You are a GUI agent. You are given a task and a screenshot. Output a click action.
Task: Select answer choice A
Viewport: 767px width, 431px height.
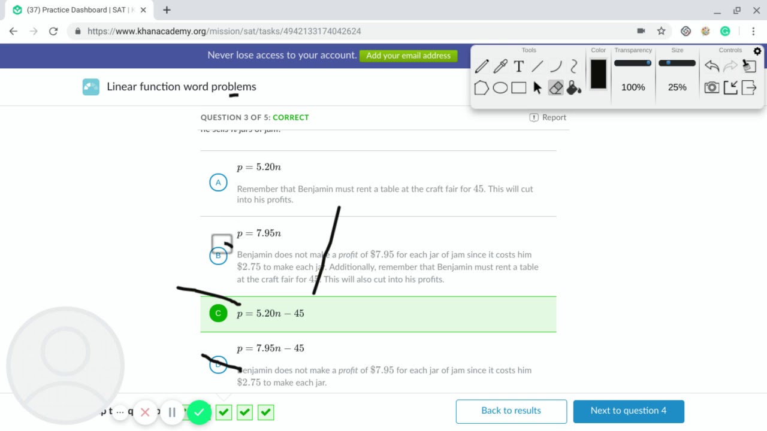(218, 183)
